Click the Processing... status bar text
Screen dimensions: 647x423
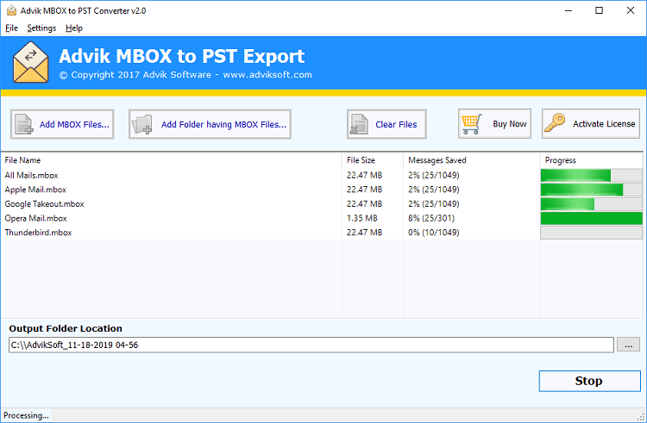pos(26,415)
